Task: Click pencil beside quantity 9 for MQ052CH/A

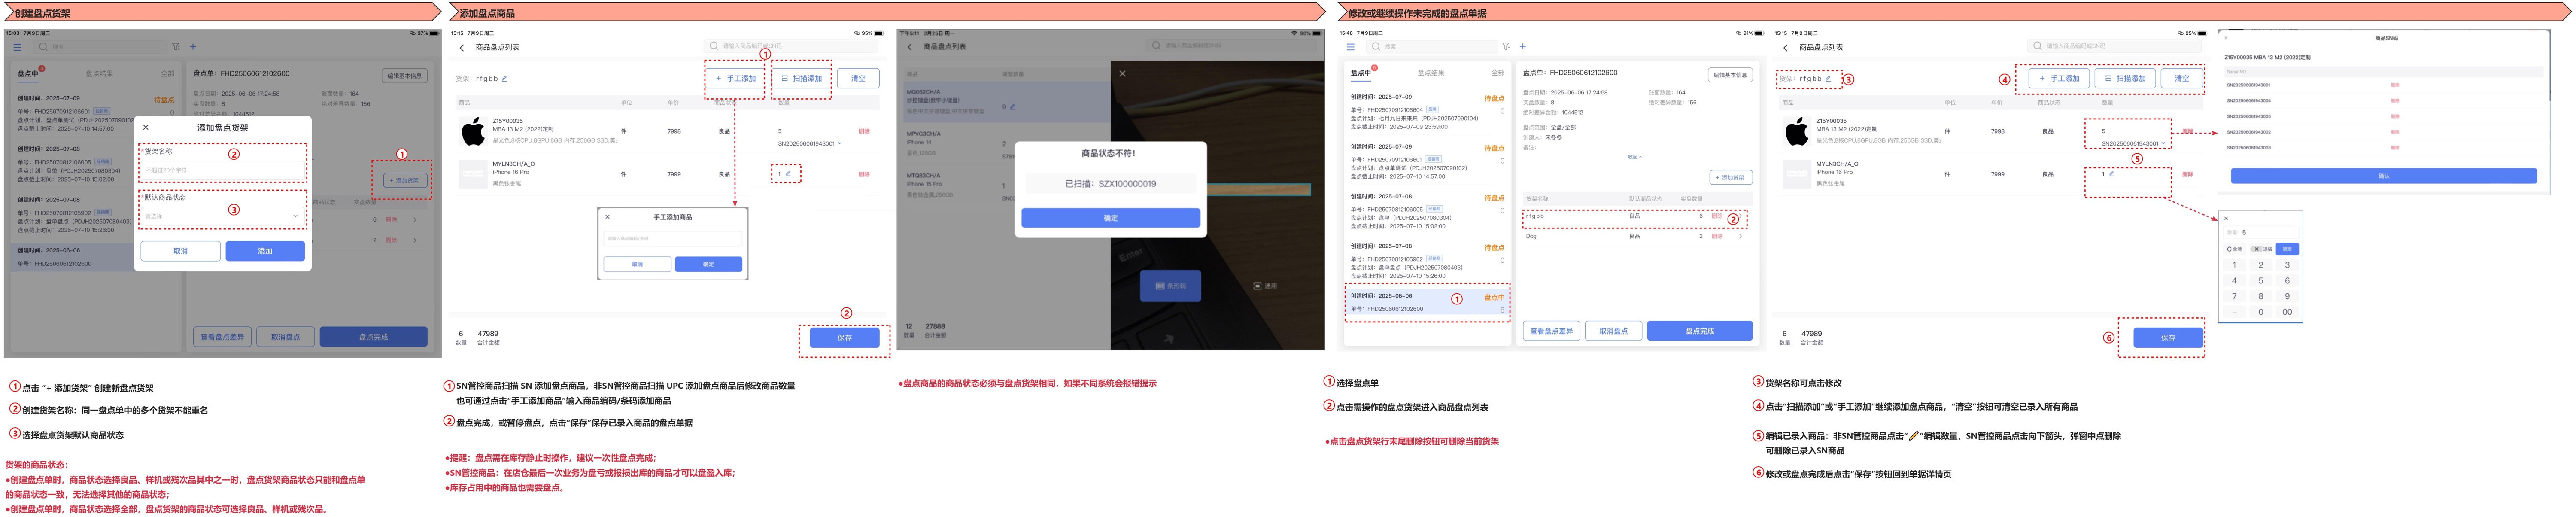Action: (1012, 107)
